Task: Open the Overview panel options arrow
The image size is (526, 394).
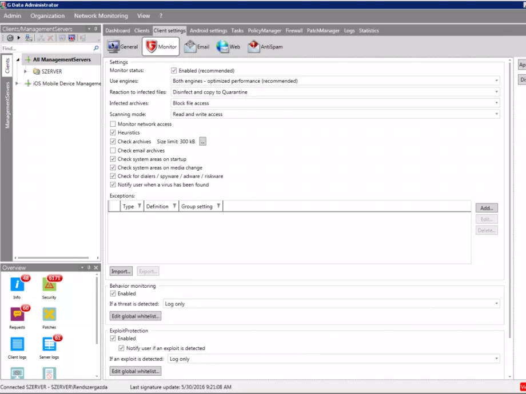Action: click(82, 268)
